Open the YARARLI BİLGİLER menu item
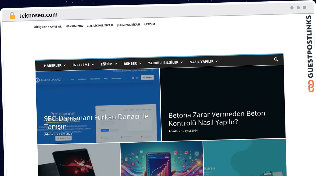Viewport: 316px width, 176px height. click(163, 63)
